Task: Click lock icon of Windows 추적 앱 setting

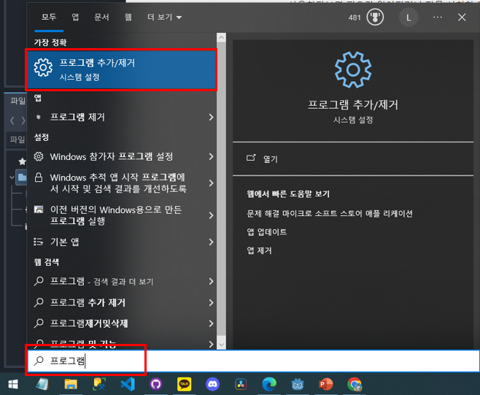Action: coord(39,177)
